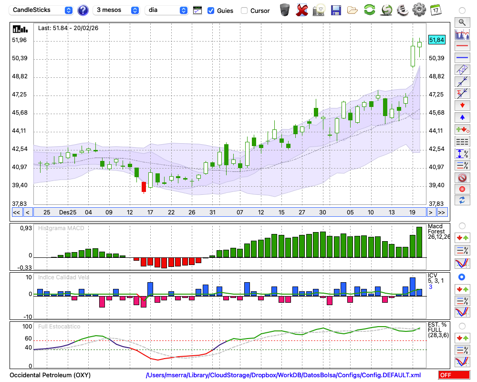Select the Macd Forest panel radio button
This screenshot has width=477, height=382.
(x=462, y=225)
